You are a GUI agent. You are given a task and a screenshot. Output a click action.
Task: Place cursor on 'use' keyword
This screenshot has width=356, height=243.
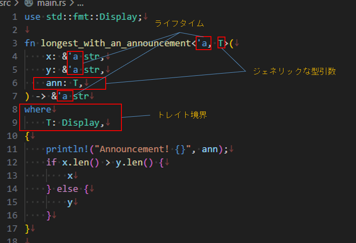[32, 17]
